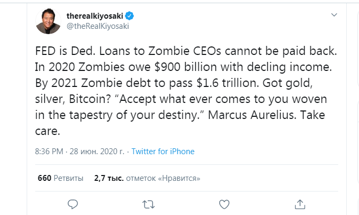Click the word 'Bitcoin?' in the tweet
Image resolution: width=359 pixels, height=215 pixels.
[x=90, y=99]
